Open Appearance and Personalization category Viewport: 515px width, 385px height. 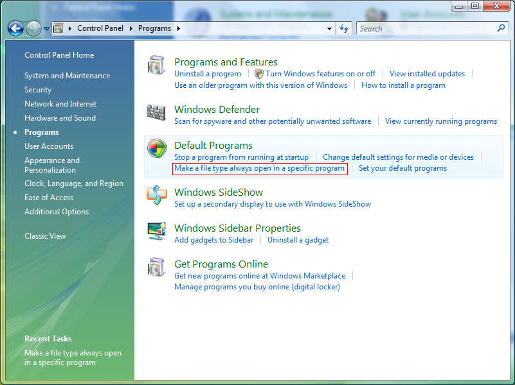coord(52,165)
